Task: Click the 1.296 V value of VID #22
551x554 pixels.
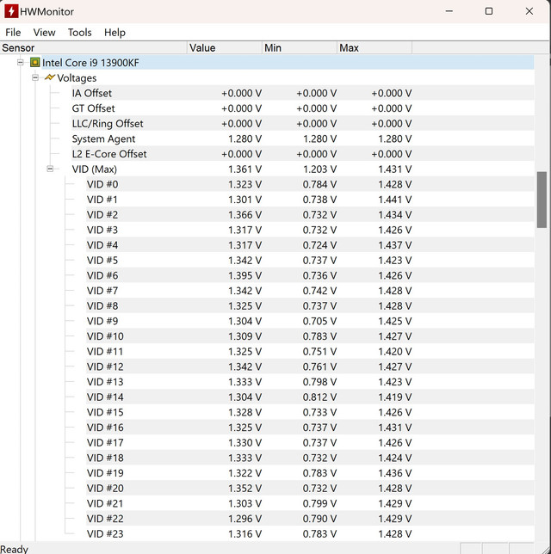Action: (x=245, y=519)
